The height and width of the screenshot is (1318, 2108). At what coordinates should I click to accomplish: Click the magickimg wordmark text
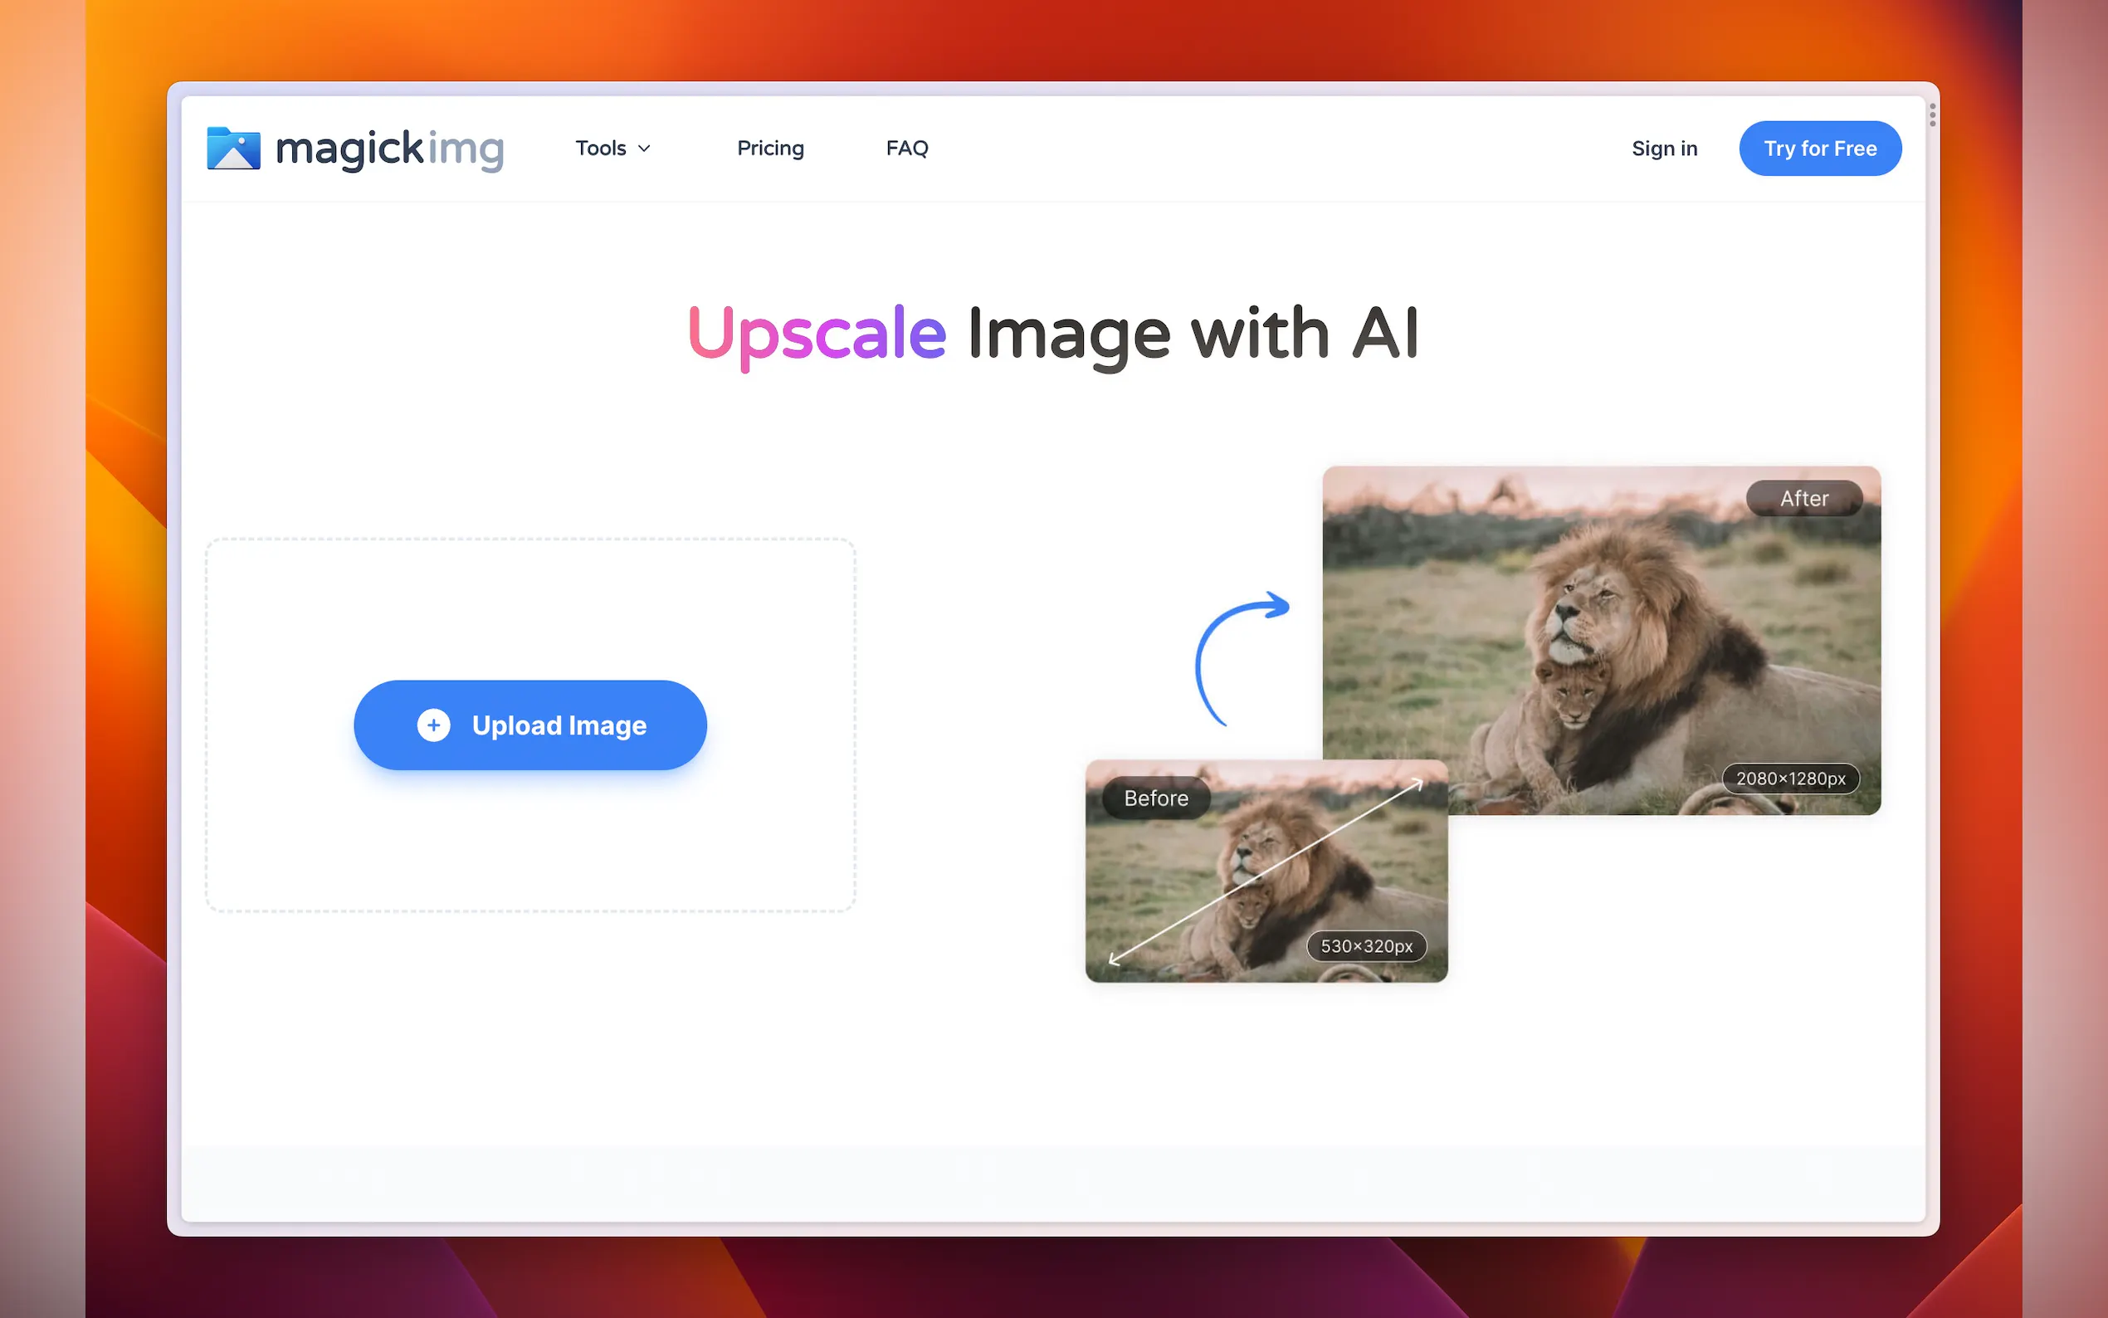389,149
